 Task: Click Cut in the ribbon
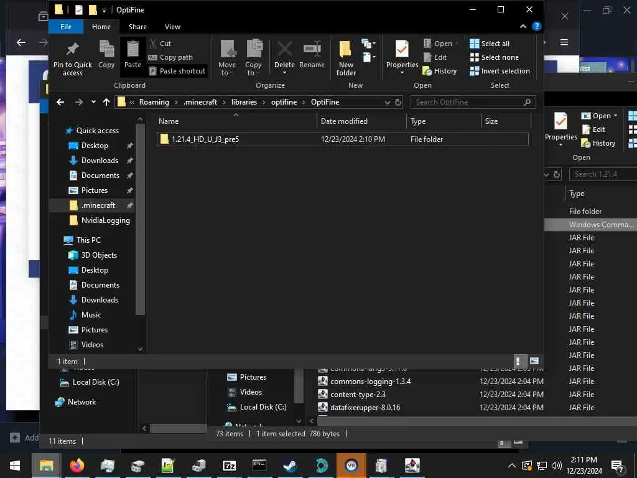coord(160,44)
